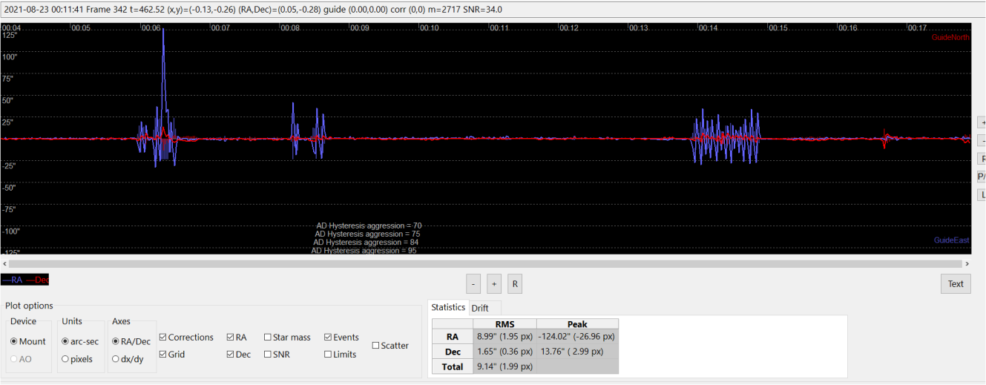Click the plus zoom button below the graph
The width and height of the screenshot is (986, 385).
point(494,283)
